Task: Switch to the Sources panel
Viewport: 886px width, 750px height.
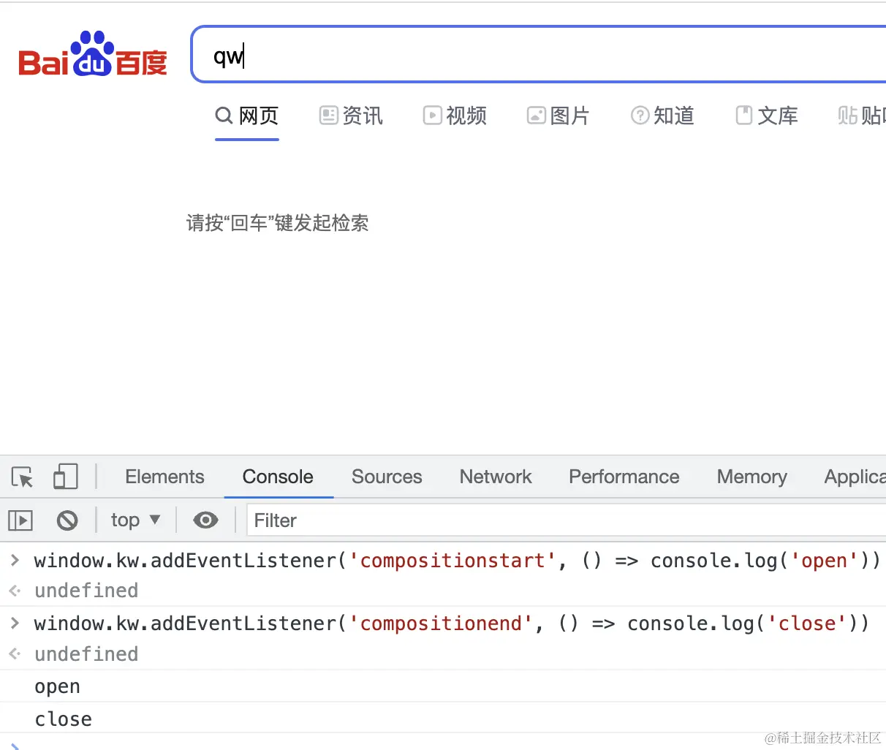Action: [x=387, y=477]
